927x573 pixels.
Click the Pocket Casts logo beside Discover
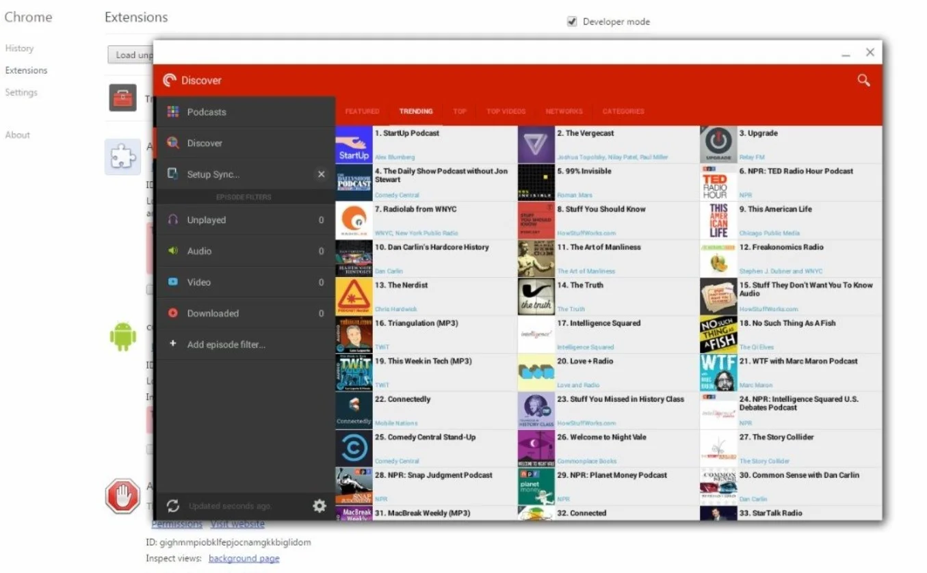click(170, 81)
